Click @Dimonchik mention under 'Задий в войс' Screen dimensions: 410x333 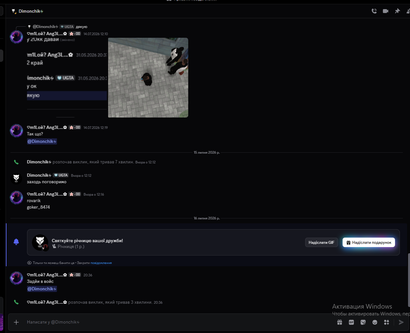point(42,289)
